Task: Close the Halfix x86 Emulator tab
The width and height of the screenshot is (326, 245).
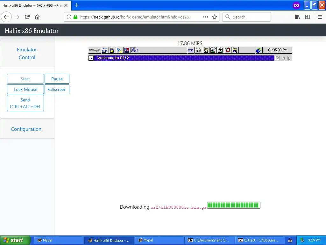Action: (x=66, y=5)
